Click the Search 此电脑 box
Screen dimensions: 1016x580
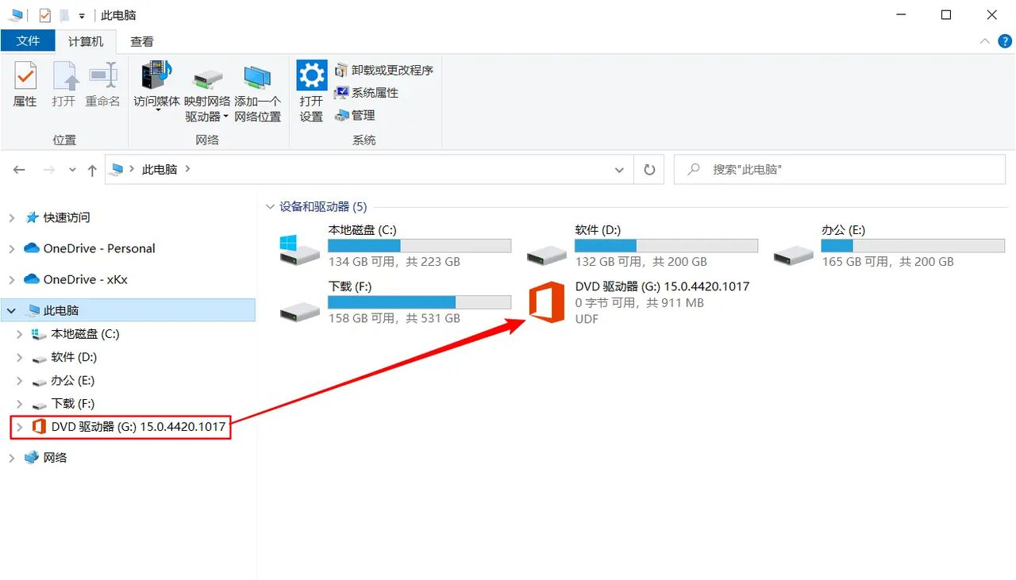pyautogui.click(x=840, y=170)
